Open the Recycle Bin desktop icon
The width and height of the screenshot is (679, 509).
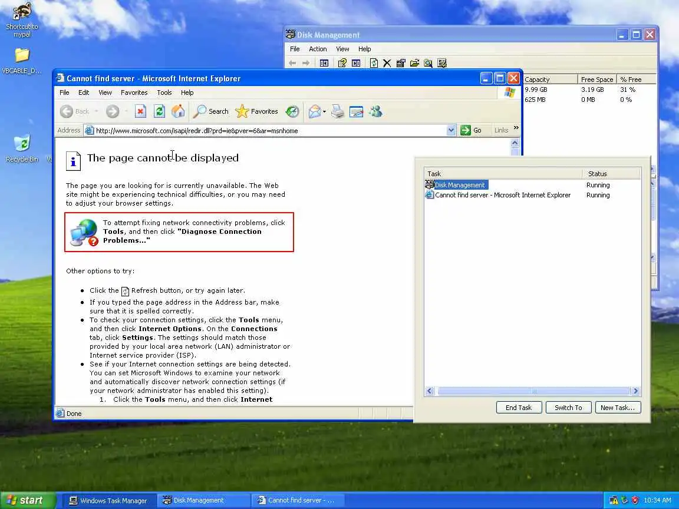click(x=22, y=148)
